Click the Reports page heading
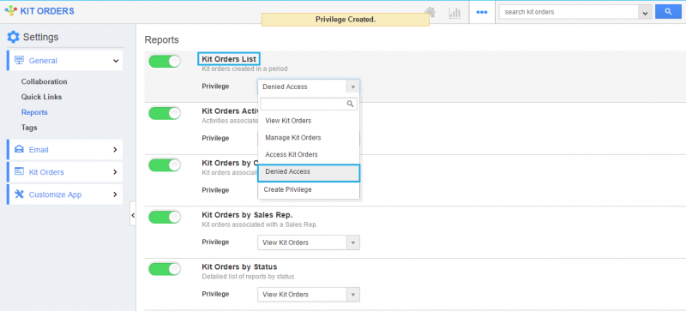 [x=162, y=39]
